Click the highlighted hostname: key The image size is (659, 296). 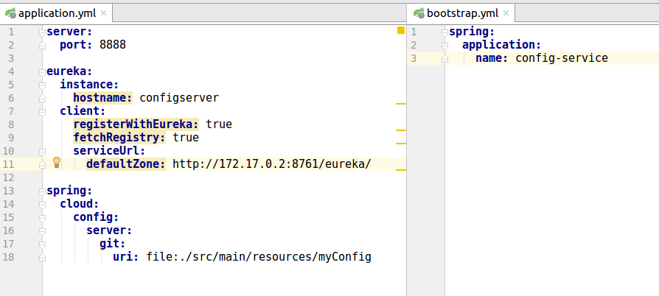tap(103, 98)
